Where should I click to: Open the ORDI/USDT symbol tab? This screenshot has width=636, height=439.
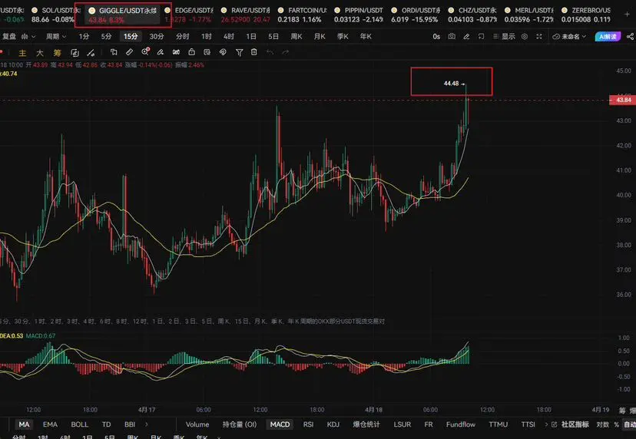(x=415, y=15)
